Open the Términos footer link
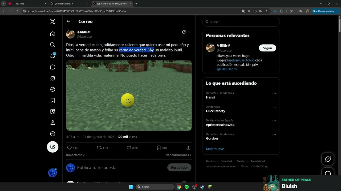341x191 pixels. pos(211,161)
